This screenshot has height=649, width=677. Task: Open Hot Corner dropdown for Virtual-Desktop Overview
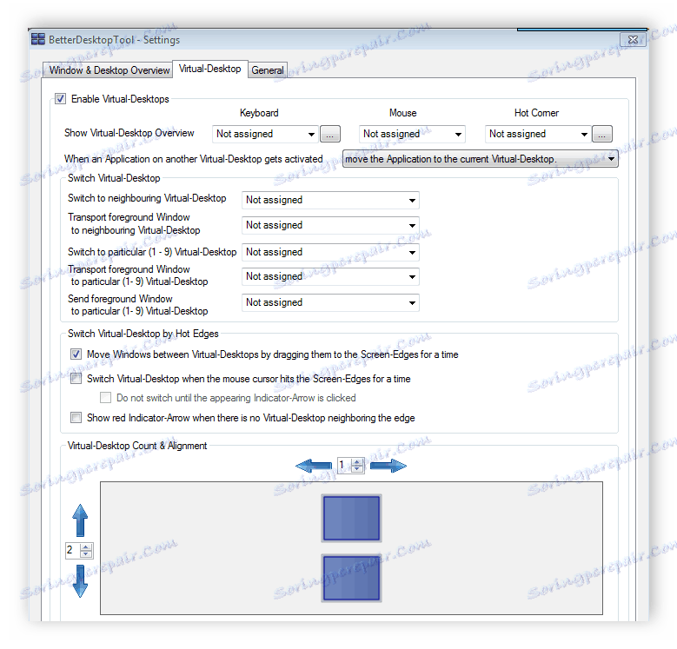(538, 134)
